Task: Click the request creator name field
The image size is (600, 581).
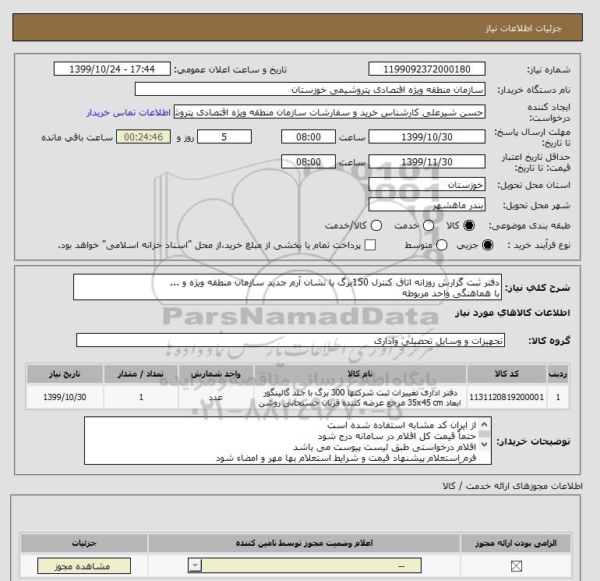Action: [x=330, y=112]
